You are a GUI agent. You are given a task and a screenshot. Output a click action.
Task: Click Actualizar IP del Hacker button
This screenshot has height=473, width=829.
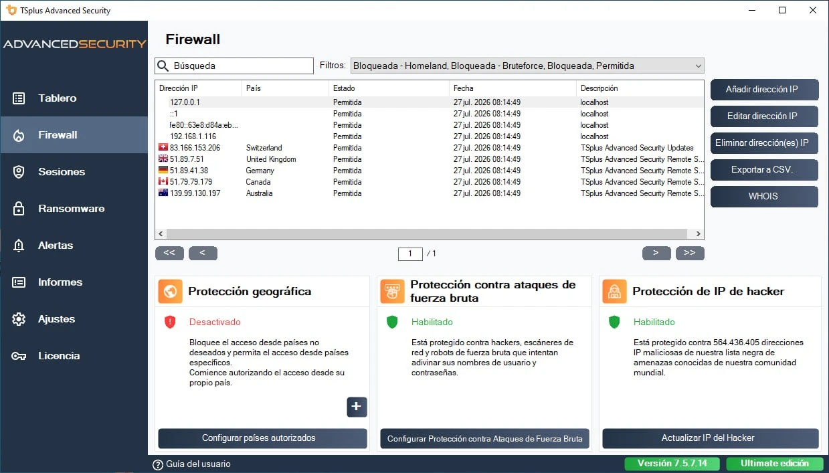coord(711,438)
